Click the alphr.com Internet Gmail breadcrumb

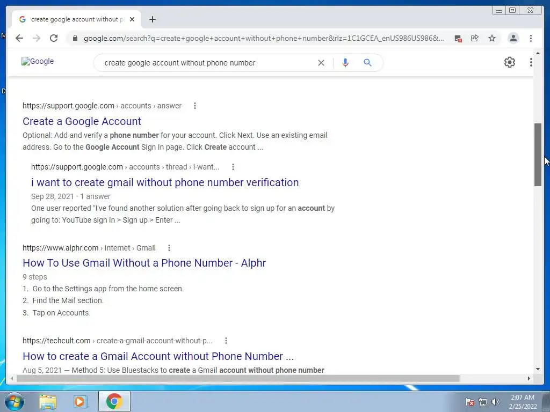89,248
